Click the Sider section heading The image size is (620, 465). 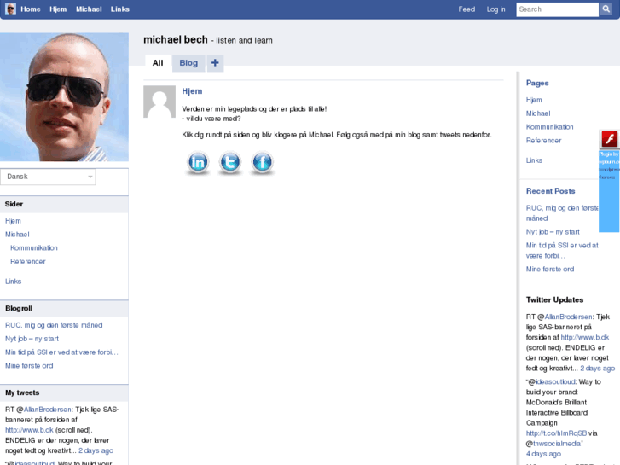coord(14,204)
